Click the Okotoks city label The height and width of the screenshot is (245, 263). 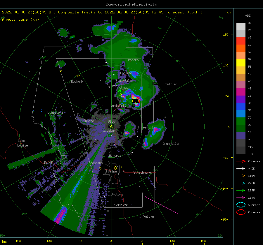[117, 194]
